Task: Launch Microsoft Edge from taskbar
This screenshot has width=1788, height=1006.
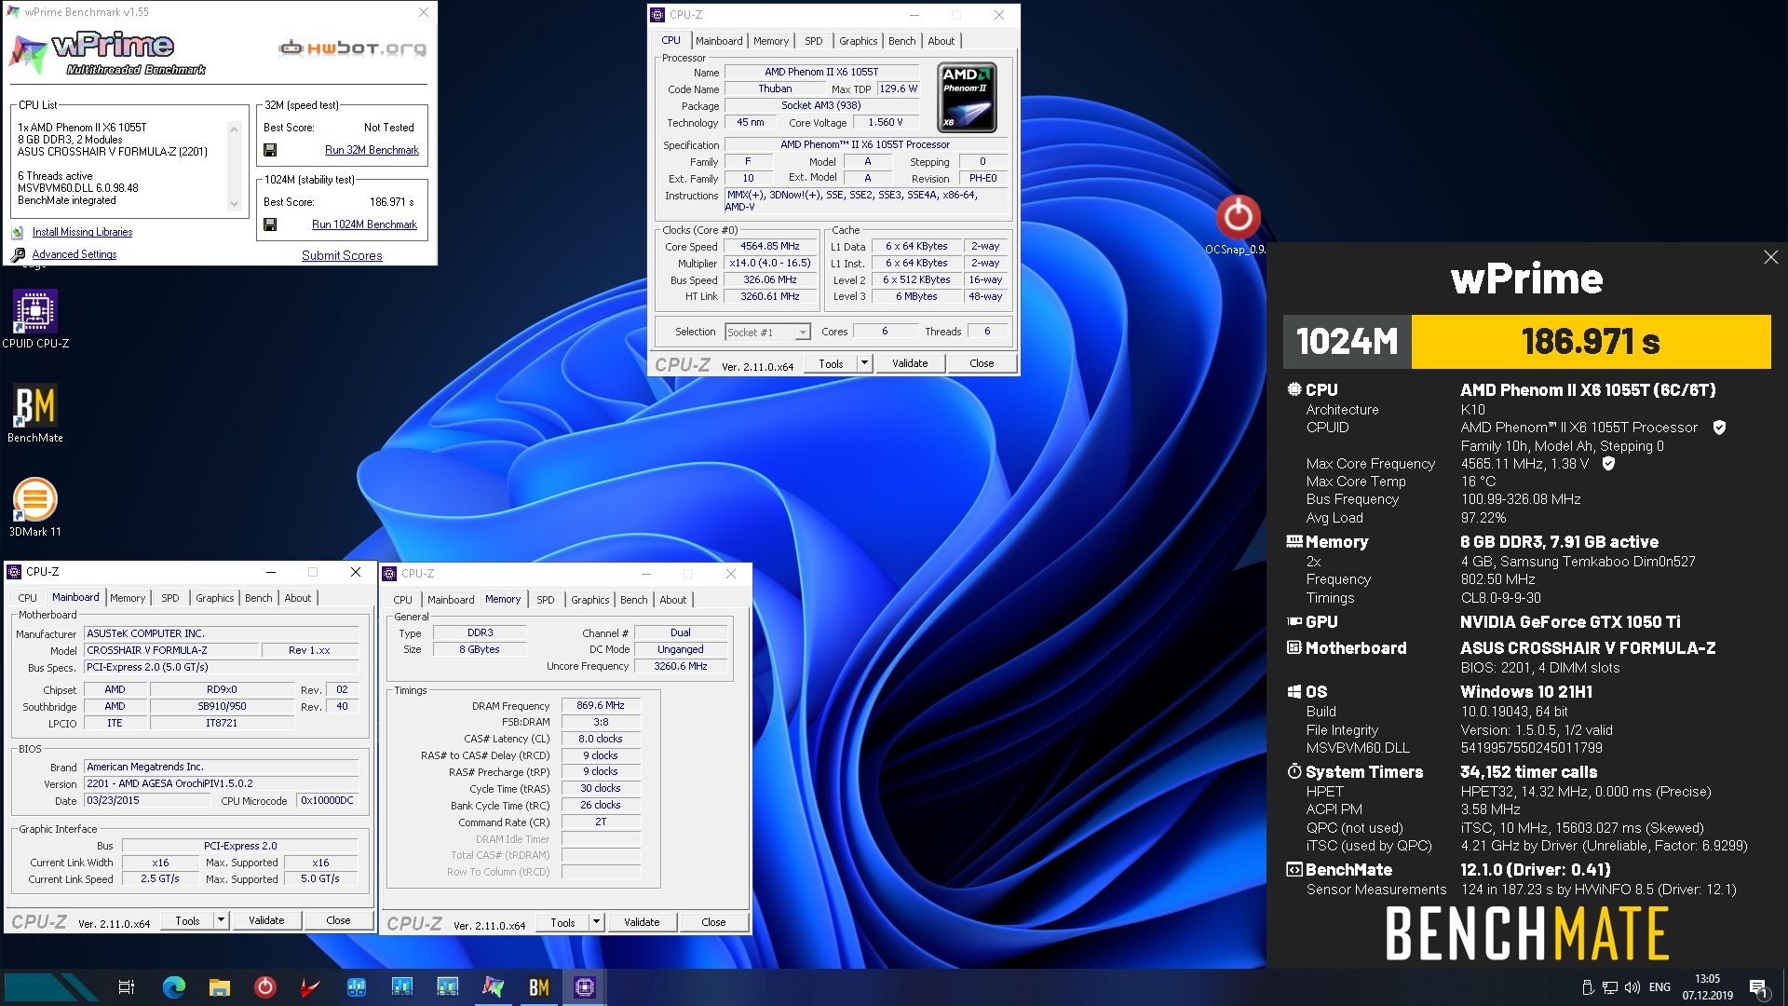Action: point(173,987)
